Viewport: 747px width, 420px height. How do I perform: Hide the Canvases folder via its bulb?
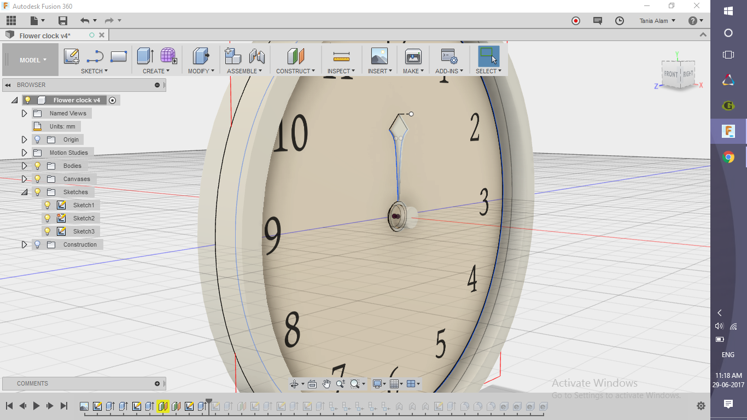(38, 179)
